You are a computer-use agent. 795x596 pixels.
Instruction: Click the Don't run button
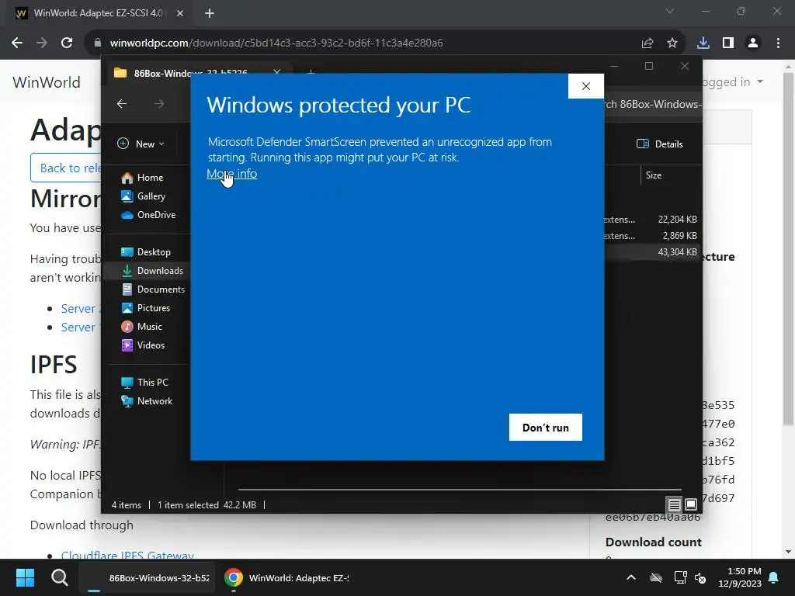pyautogui.click(x=546, y=428)
